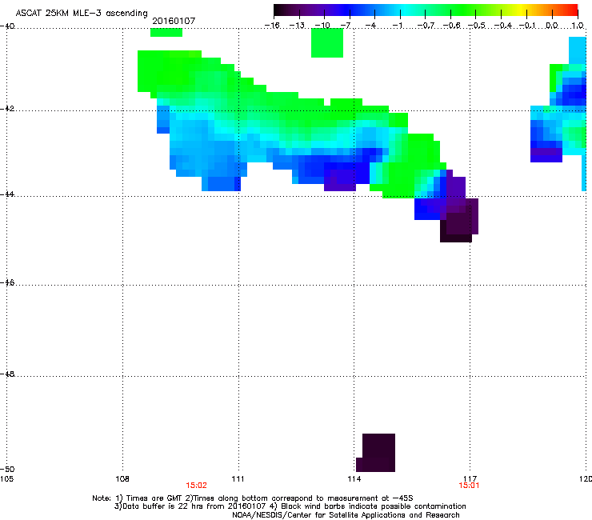Click the -7 color scale label

coord(346,26)
